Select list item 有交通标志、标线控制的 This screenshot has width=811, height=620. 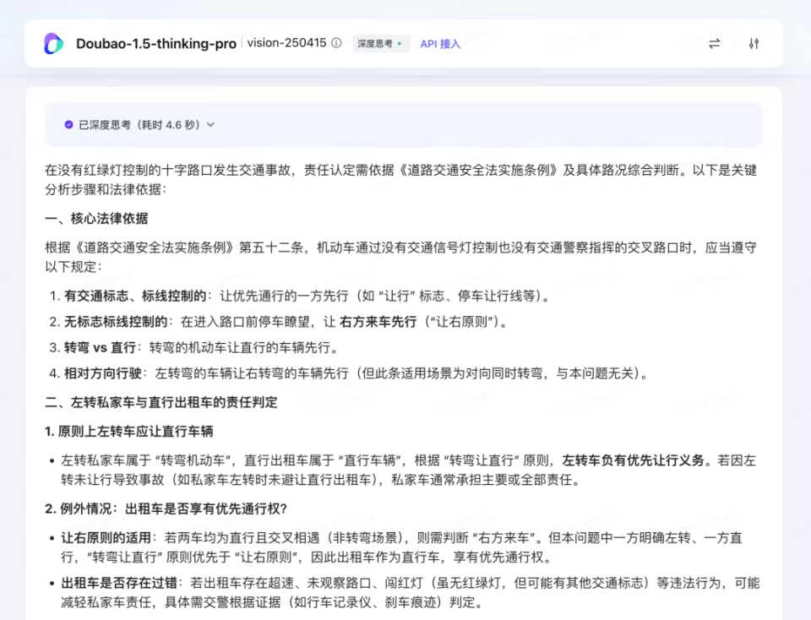135,296
